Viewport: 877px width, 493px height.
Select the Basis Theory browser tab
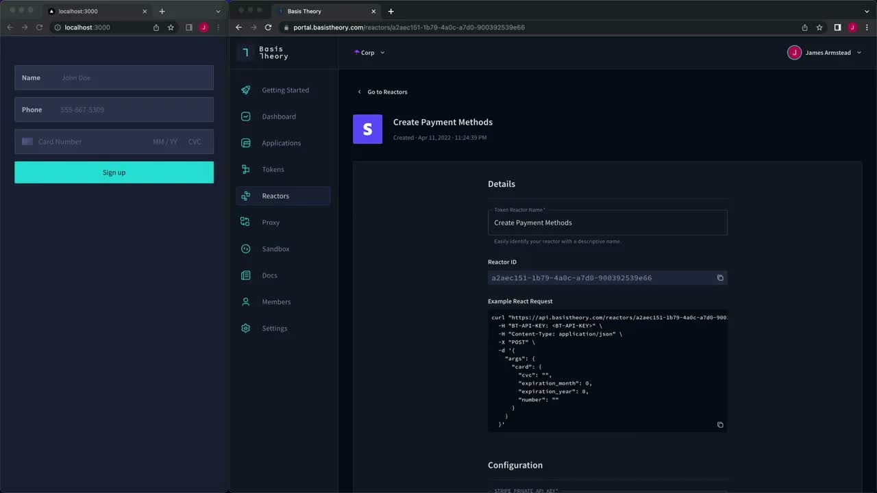click(x=327, y=11)
